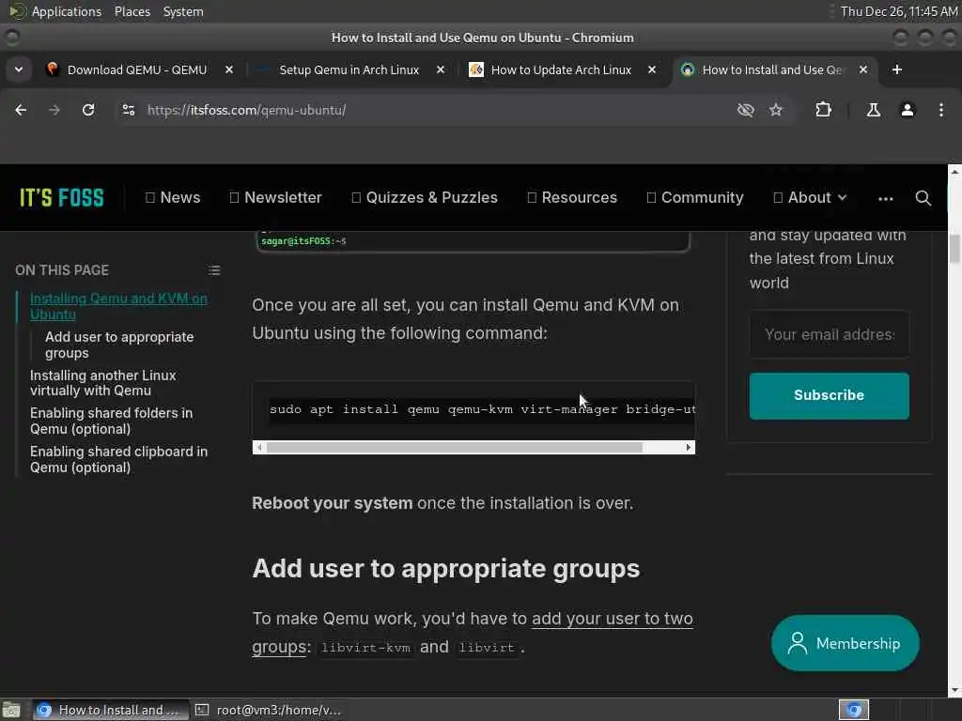This screenshot has width=962, height=721.
Task: Bookmark this page with the star icon
Action: [776, 110]
